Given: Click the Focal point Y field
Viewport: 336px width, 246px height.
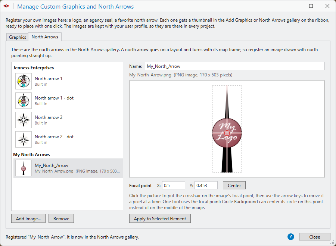Looking at the screenshot, I should click(206, 186).
